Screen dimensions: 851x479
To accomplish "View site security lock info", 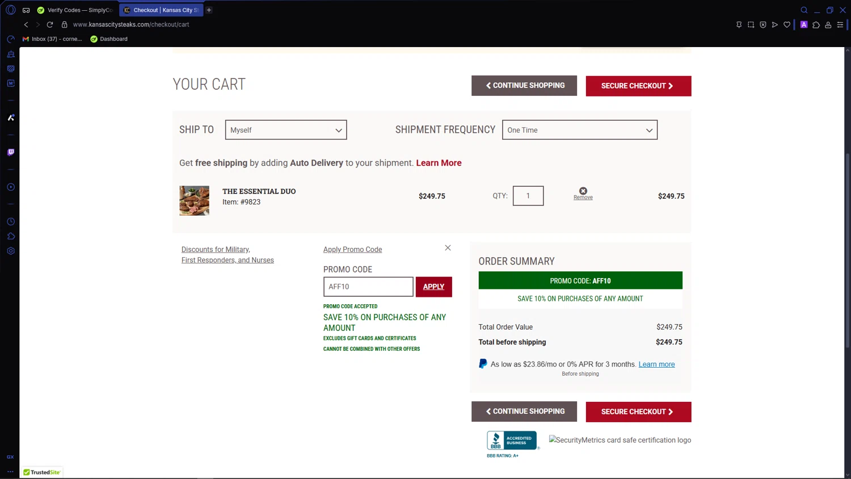I will pyautogui.click(x=64, y=24).
